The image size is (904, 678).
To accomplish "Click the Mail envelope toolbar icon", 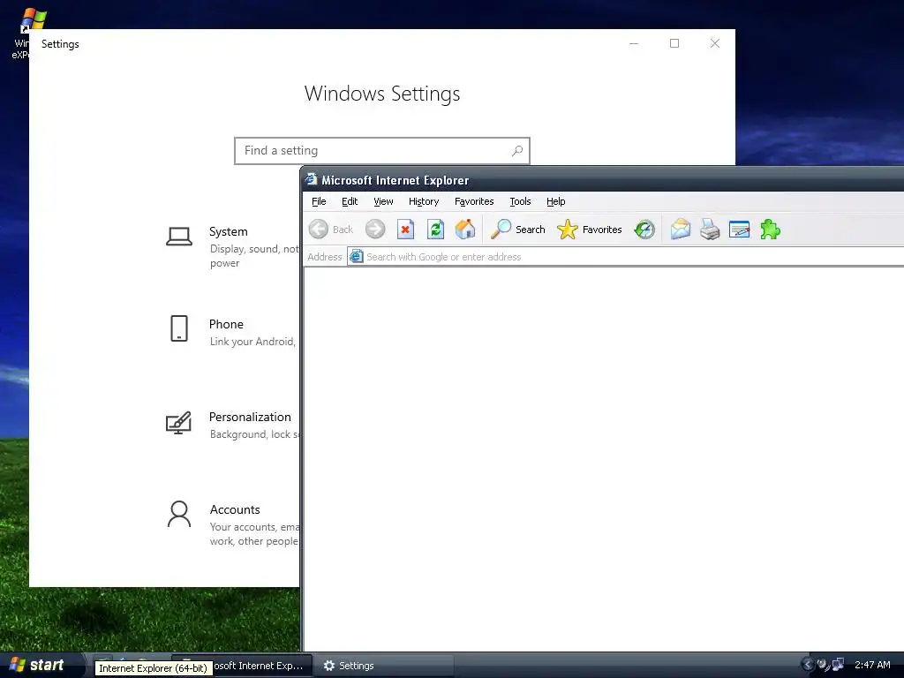I will click(681, 230).
